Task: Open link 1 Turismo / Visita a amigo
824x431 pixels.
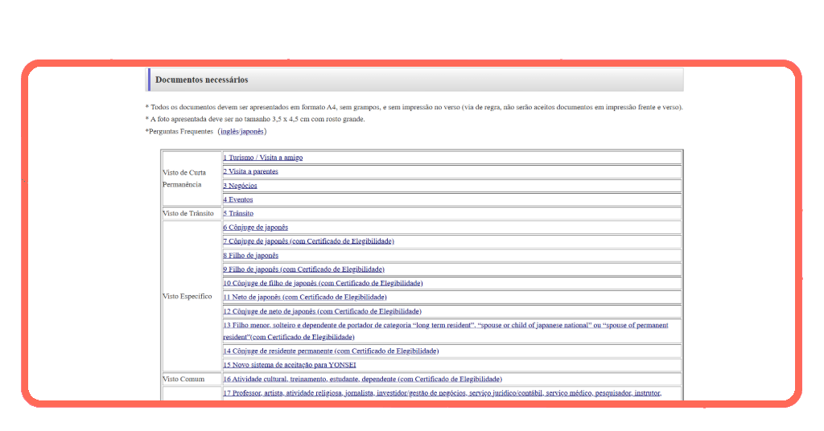Action: [x=263, y=158]
